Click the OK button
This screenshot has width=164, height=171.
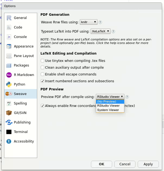[102, 164]
